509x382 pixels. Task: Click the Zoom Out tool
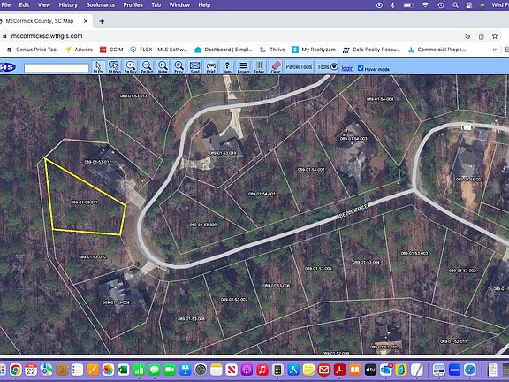[x=147, y=67]
